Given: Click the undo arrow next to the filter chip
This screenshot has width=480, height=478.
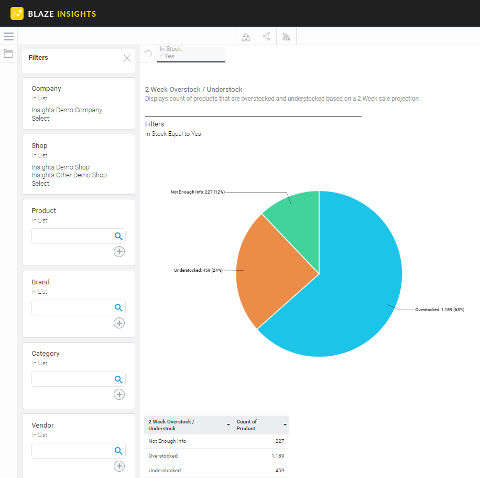Looking at the screenshot, I should [148, 54].
